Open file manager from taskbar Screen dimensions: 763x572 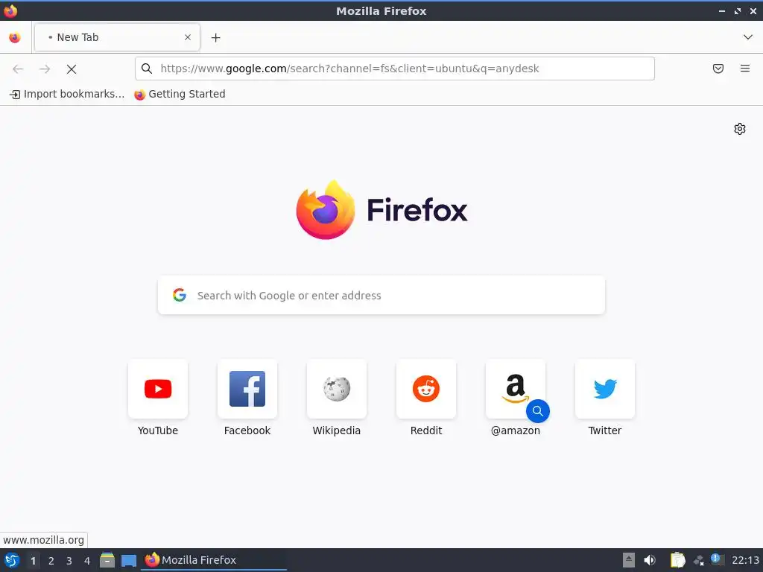pos(107,560)
